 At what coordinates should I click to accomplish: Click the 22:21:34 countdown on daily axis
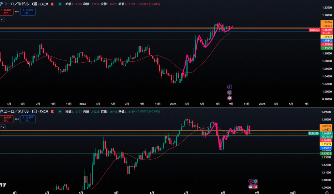[x=326, y=137]
